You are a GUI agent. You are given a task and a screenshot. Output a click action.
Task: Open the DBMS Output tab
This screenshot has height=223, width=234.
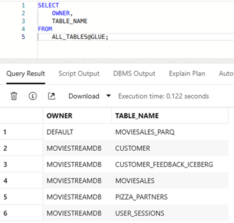click(x=134, y=74)
